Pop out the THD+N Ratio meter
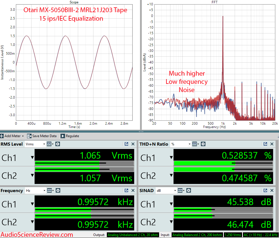The width and height of the screenshot is (279, 238). pyautogui.click(x=265, y=144)
